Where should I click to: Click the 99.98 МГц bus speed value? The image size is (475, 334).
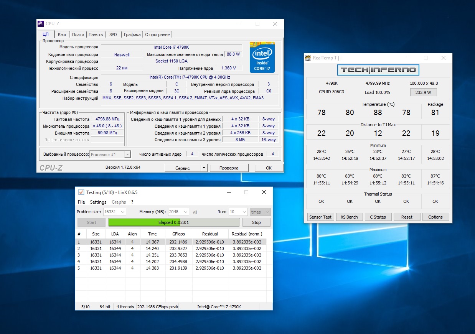tap(107, 133)
